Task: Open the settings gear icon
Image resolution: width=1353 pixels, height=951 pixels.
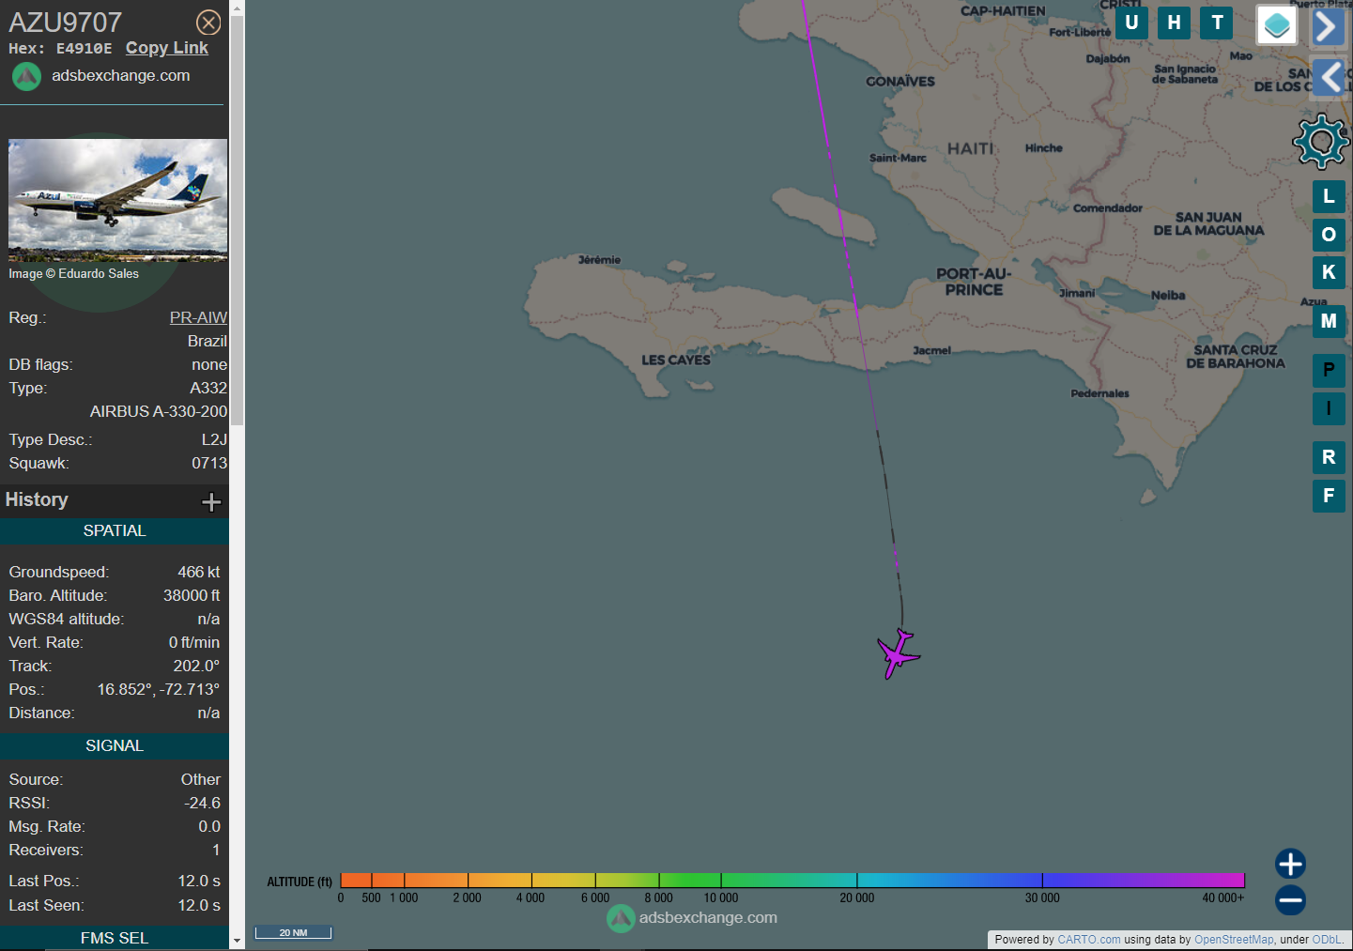Action: click(1321, 142)
